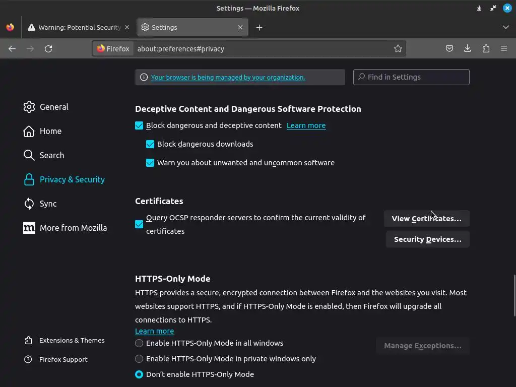Screen dimensions: 516x387
Task: Open the Downloads toolbar icon
Action: coord(468,49)
